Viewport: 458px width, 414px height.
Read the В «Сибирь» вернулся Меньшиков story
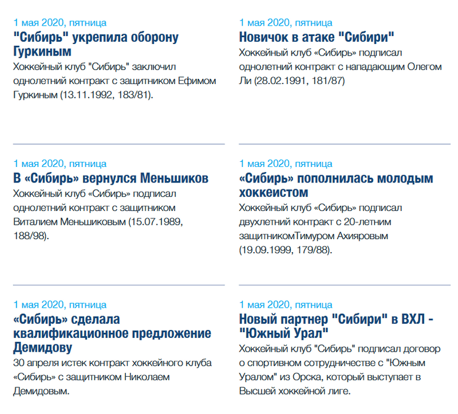(x=110, y=178)
